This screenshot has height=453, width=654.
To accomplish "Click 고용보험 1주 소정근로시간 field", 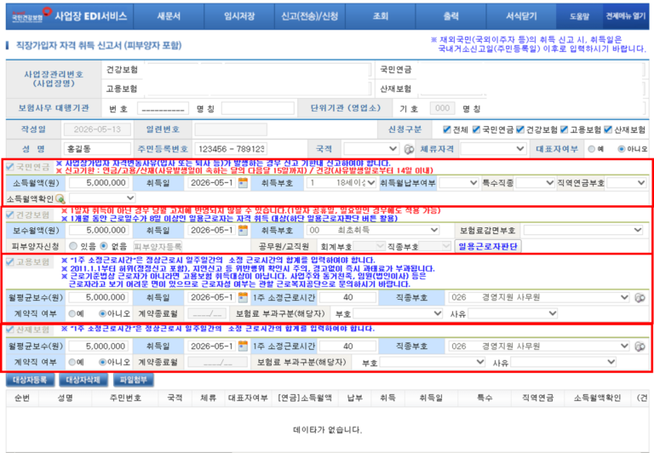I will pyautogui.click(x=347, y=297).
